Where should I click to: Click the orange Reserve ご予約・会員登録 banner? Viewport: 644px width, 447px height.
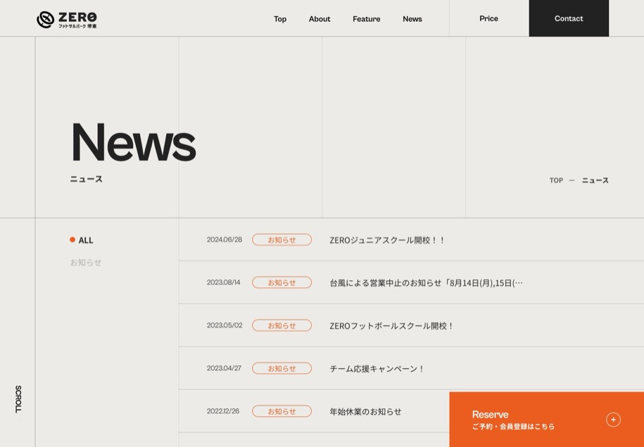(546, 420)
